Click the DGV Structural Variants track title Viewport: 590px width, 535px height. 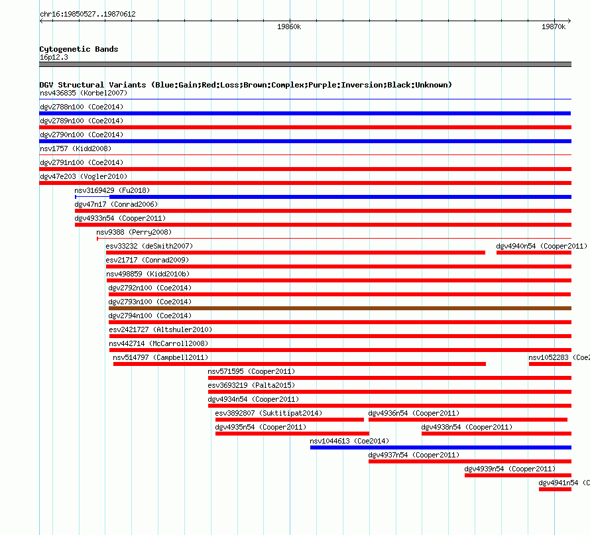click(246, 85)
